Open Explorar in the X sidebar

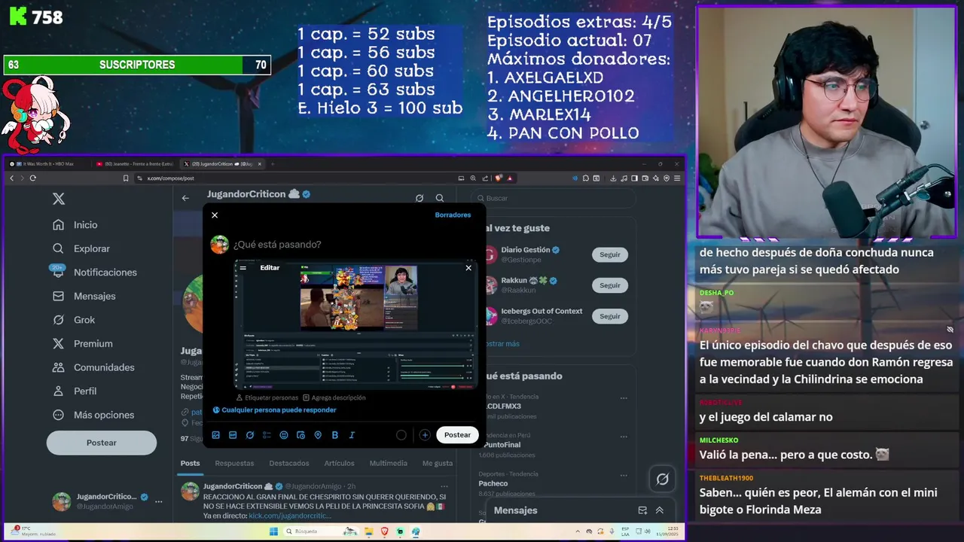(x=81, y=248)
